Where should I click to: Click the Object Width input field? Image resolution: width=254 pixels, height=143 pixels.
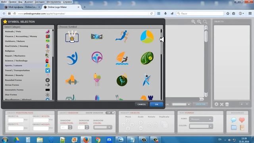coord(40,120)
